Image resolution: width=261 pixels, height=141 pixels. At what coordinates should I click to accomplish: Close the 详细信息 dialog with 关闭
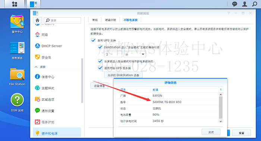[x=211, y=132]
